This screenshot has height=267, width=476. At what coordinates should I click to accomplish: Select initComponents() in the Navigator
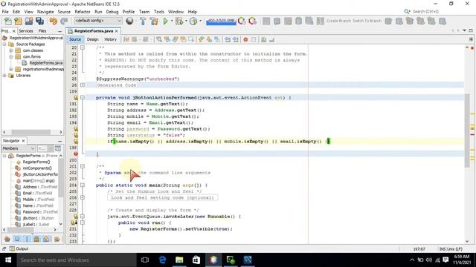37,168
